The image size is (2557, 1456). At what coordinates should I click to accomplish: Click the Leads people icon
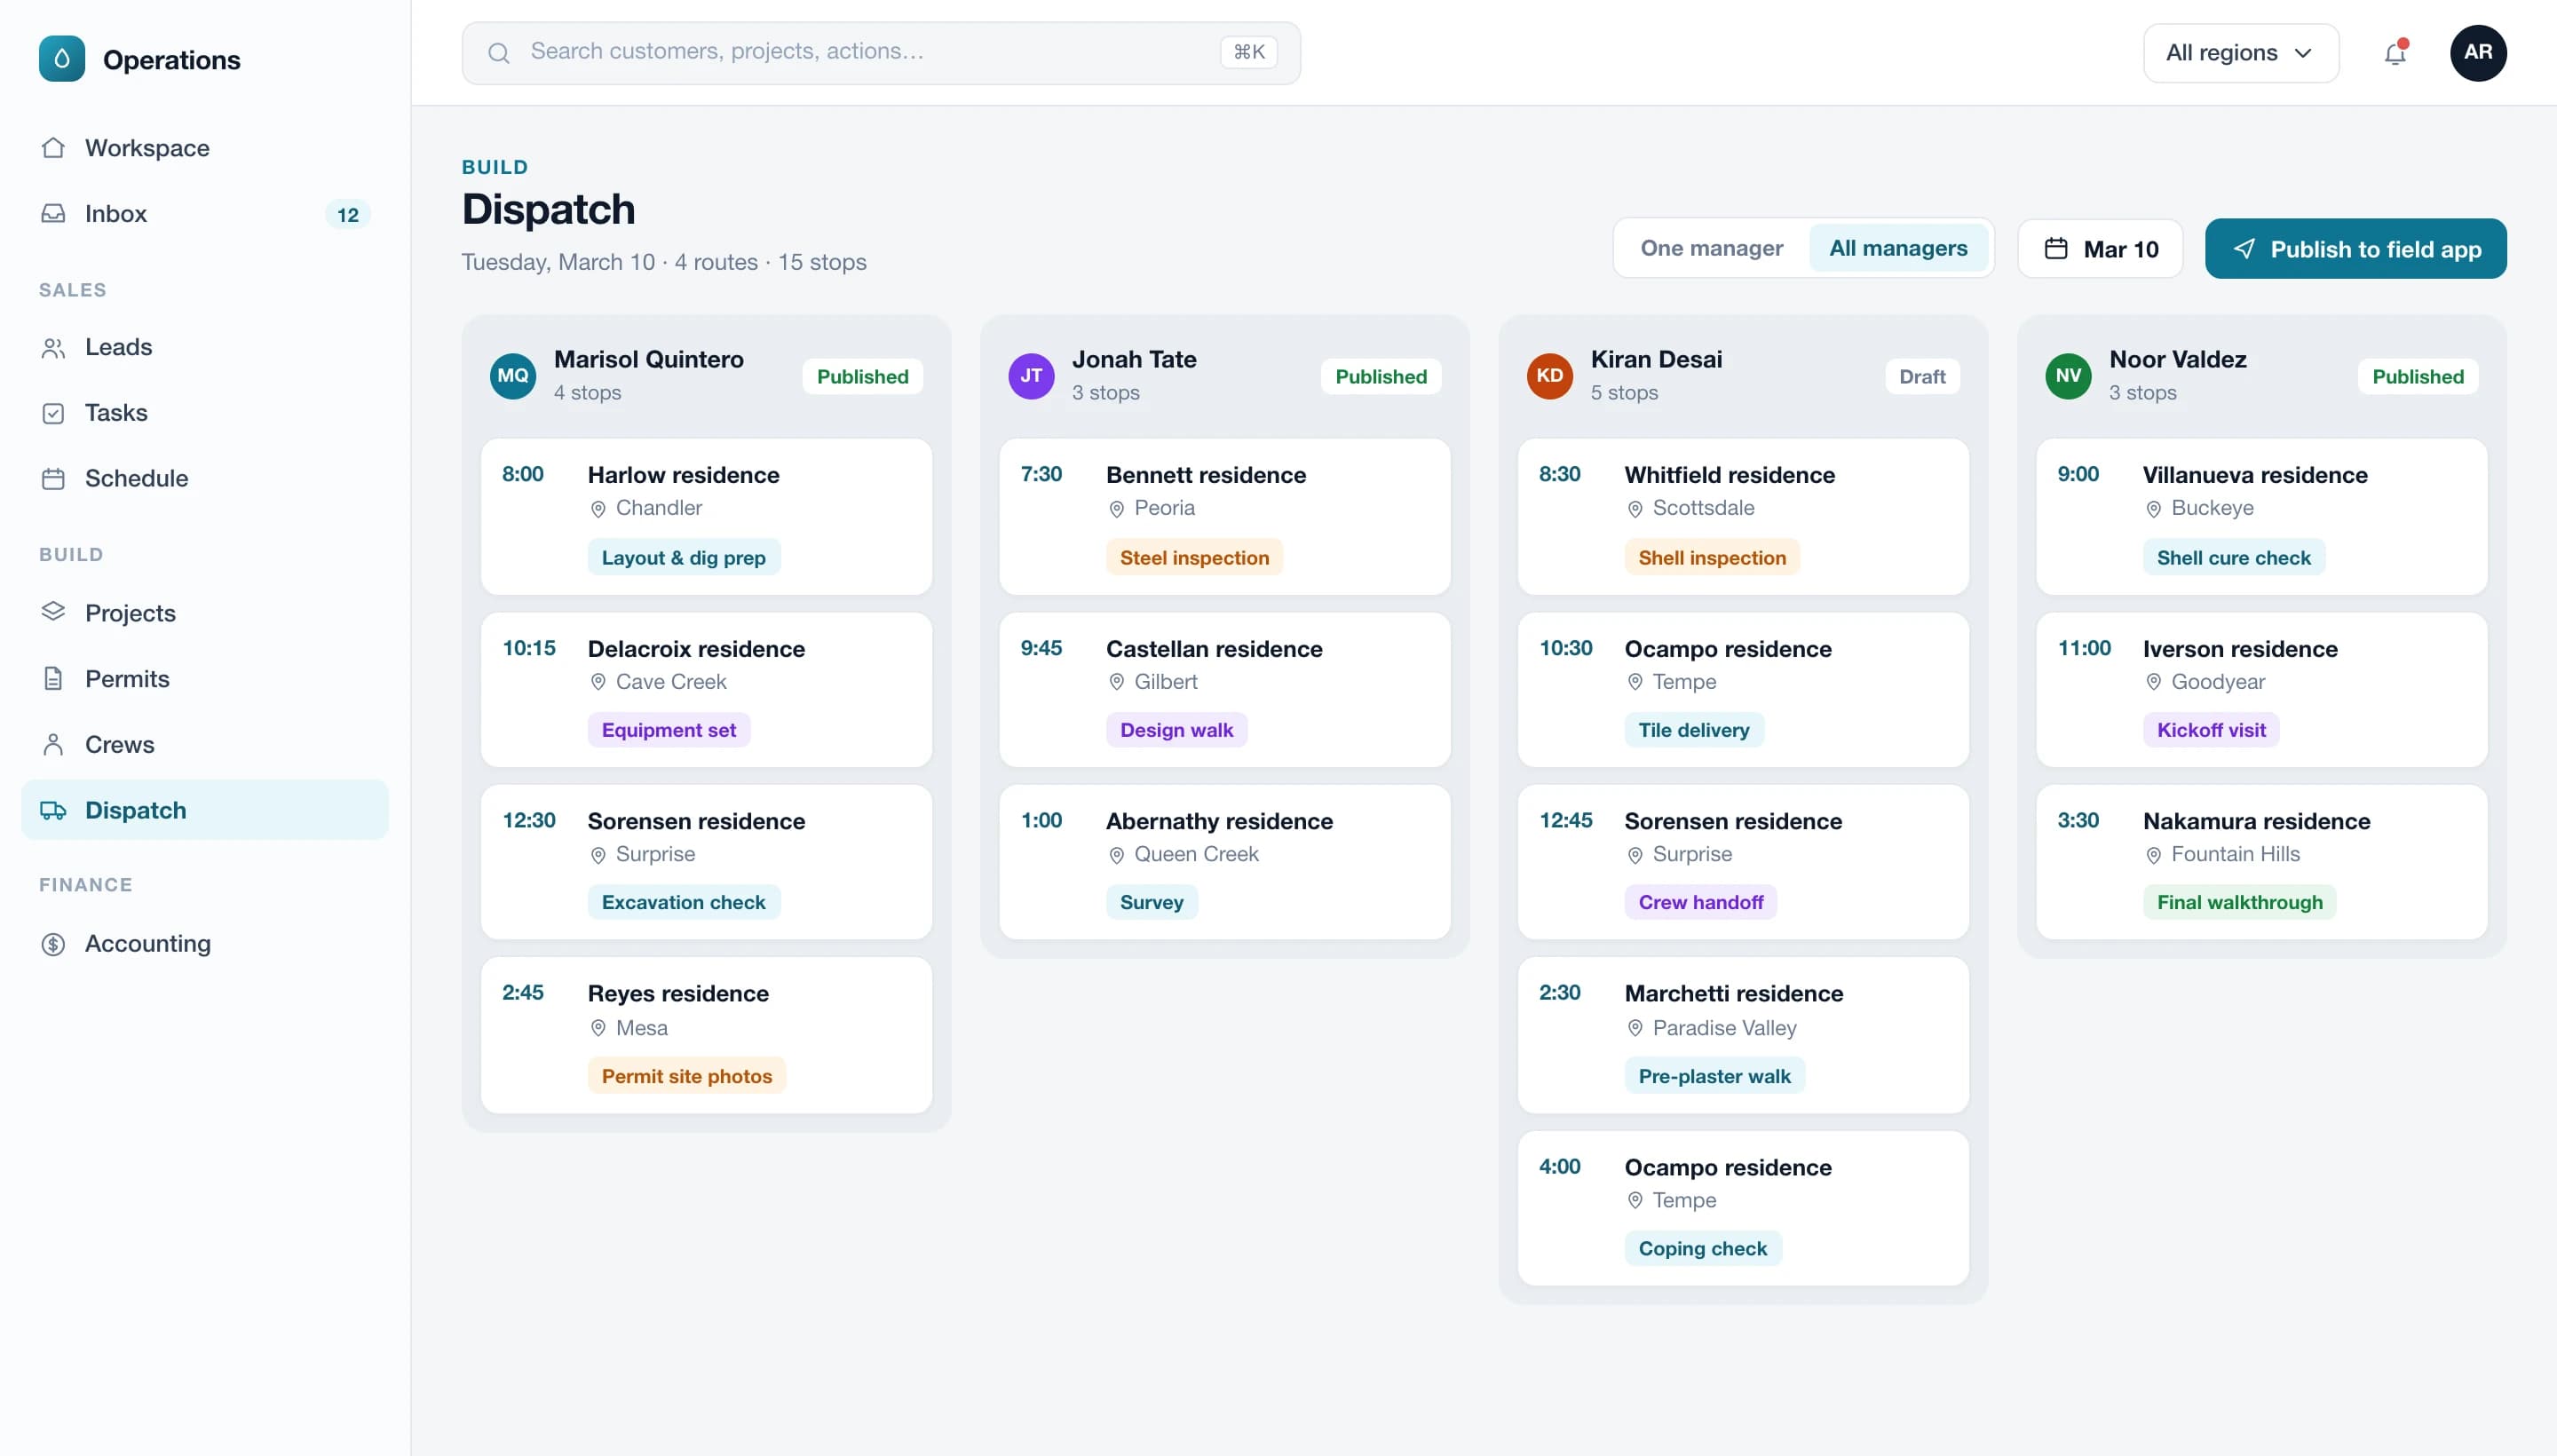53,347
